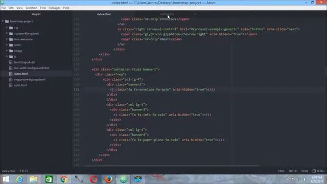Click the CRLF line ending selector
Viewport: 327px width, 184px height.
281,171
